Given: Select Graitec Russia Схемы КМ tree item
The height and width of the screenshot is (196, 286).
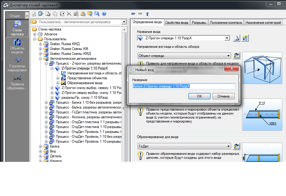Looking at the screenshot, I should [x=69, y=49].
